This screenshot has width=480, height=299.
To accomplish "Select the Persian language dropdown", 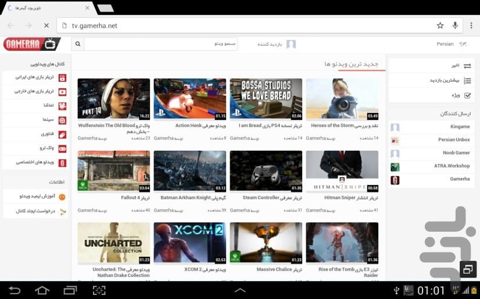I will [x=451, y=44].
